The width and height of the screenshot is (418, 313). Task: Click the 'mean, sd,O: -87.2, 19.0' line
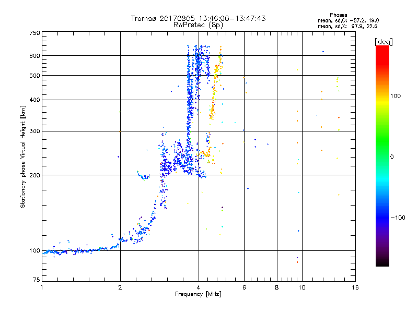tap(348, 20)
